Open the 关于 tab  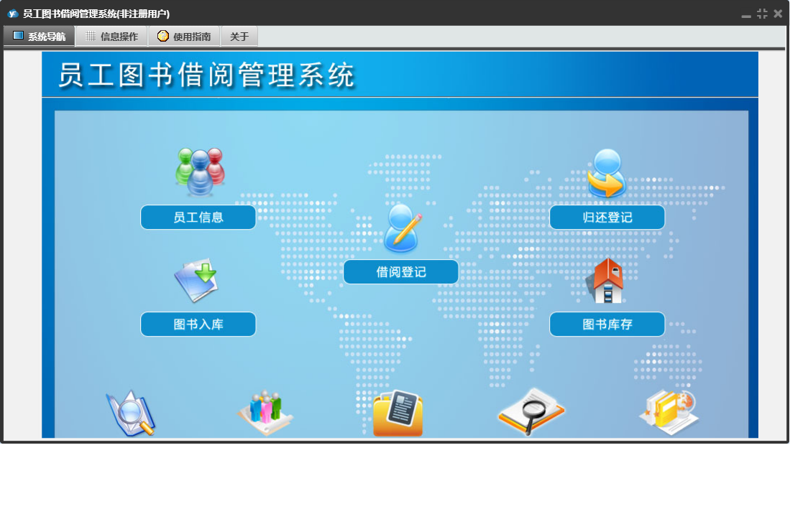tap(239, 36)
